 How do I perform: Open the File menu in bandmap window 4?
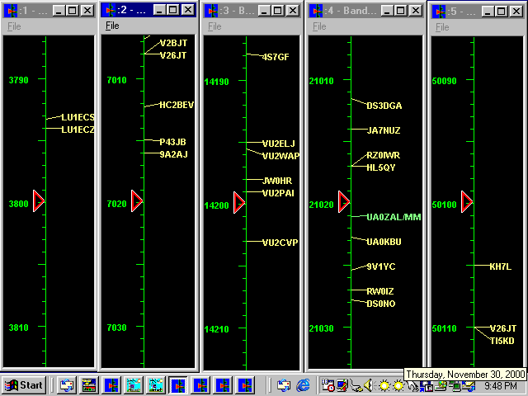[x=319, y=26]
